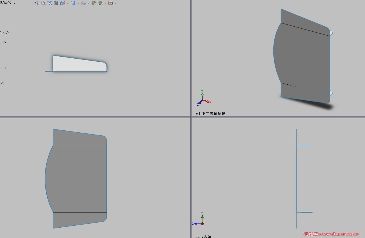Screen dimensions: 365x238
Task: Click the Display Style cube icon
Action: tap(73, 3)
